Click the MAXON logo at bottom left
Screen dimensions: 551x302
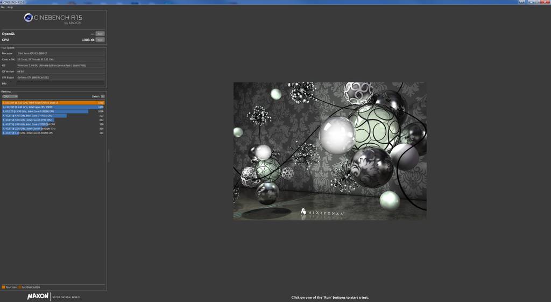38,297
